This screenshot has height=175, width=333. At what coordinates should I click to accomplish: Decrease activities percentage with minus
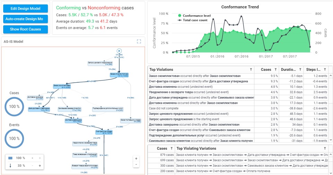[32, 158]
